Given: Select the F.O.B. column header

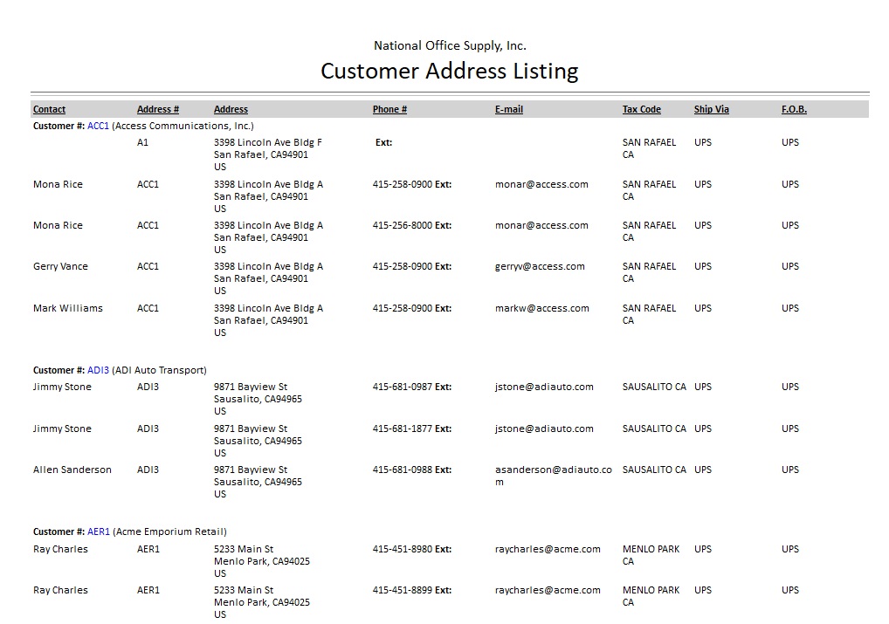Looking at the screenshot, I should tap(794, 109).
